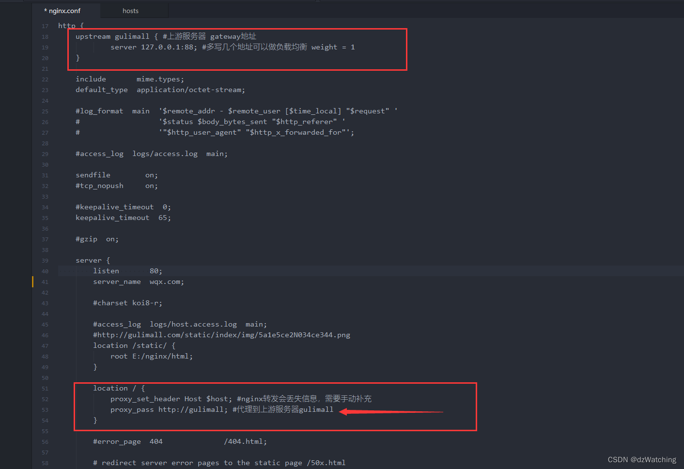This screenshot has height=469, width=684.
Task: Click the '$http_user_agent' comment line
Action: [x=215, y=132]
